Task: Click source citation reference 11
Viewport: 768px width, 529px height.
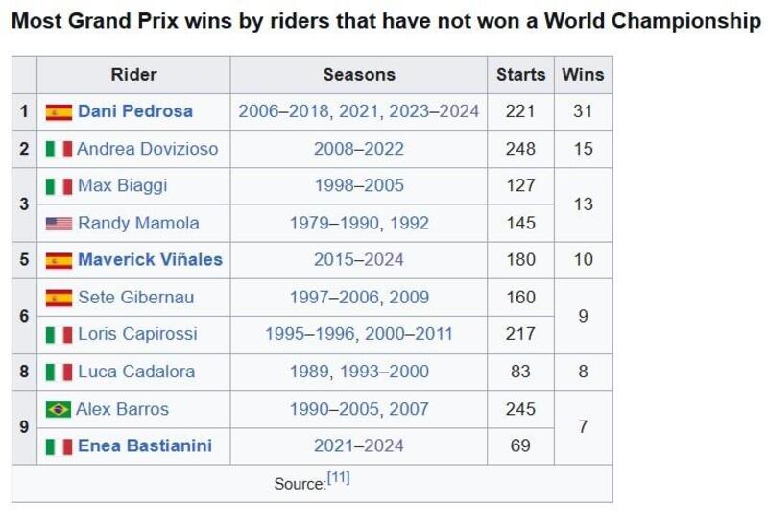Action: pos(338,478)
